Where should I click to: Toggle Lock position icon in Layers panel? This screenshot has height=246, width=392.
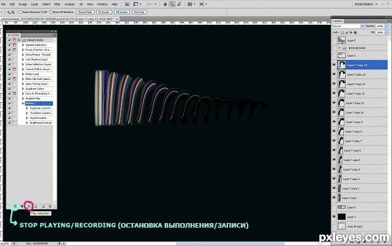pyautogui.click(x=351, y=32)
